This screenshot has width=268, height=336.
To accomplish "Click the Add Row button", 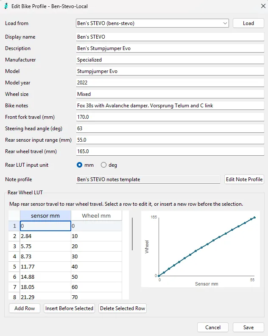I will tap(25, 308).
